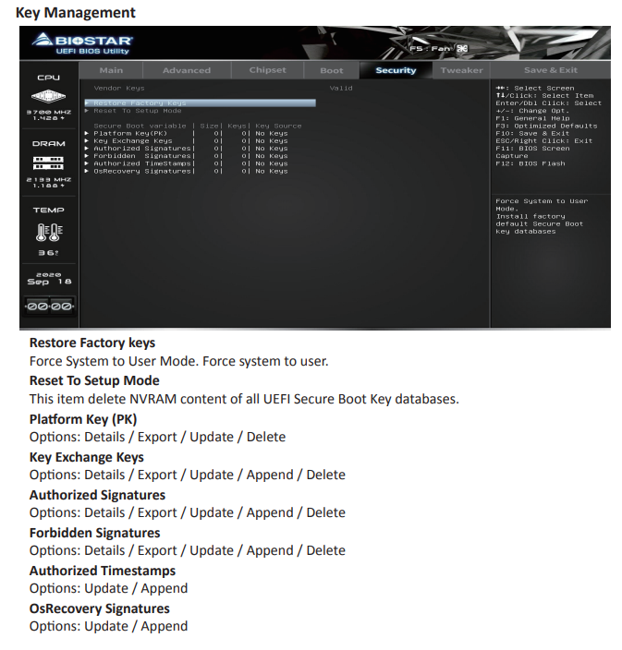Screen dimensions: 622x650
Task: Open the Main tab
Action: 111,70
